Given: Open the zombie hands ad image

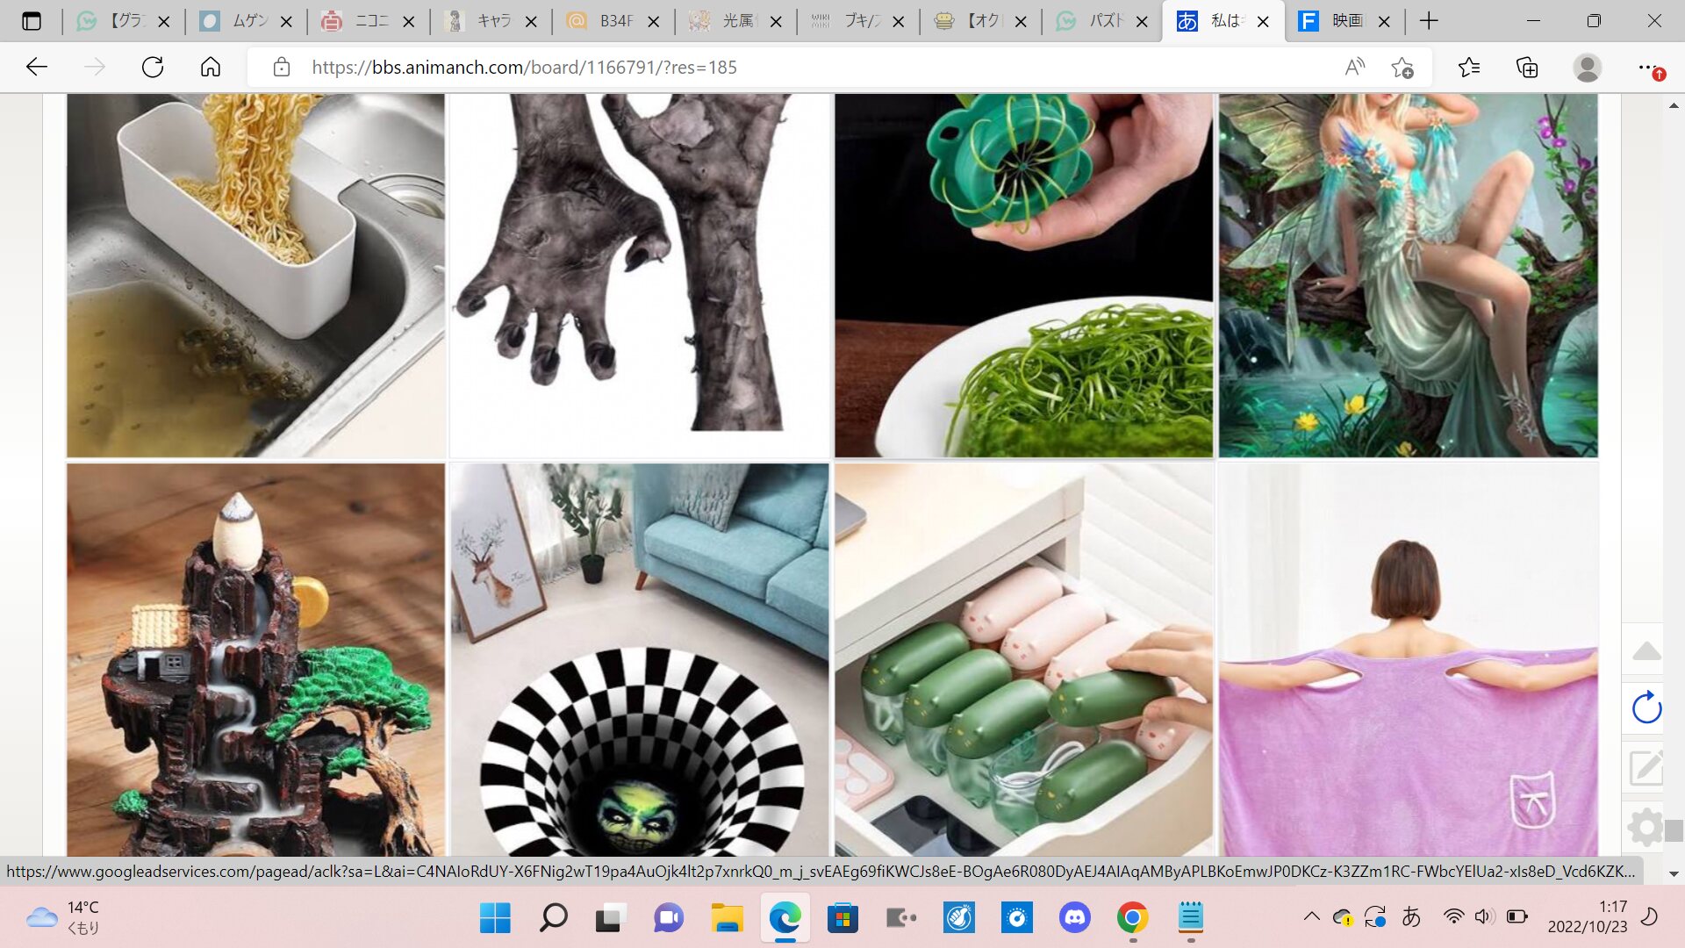Looking at the screenshot, I should (x=640, y=276).
